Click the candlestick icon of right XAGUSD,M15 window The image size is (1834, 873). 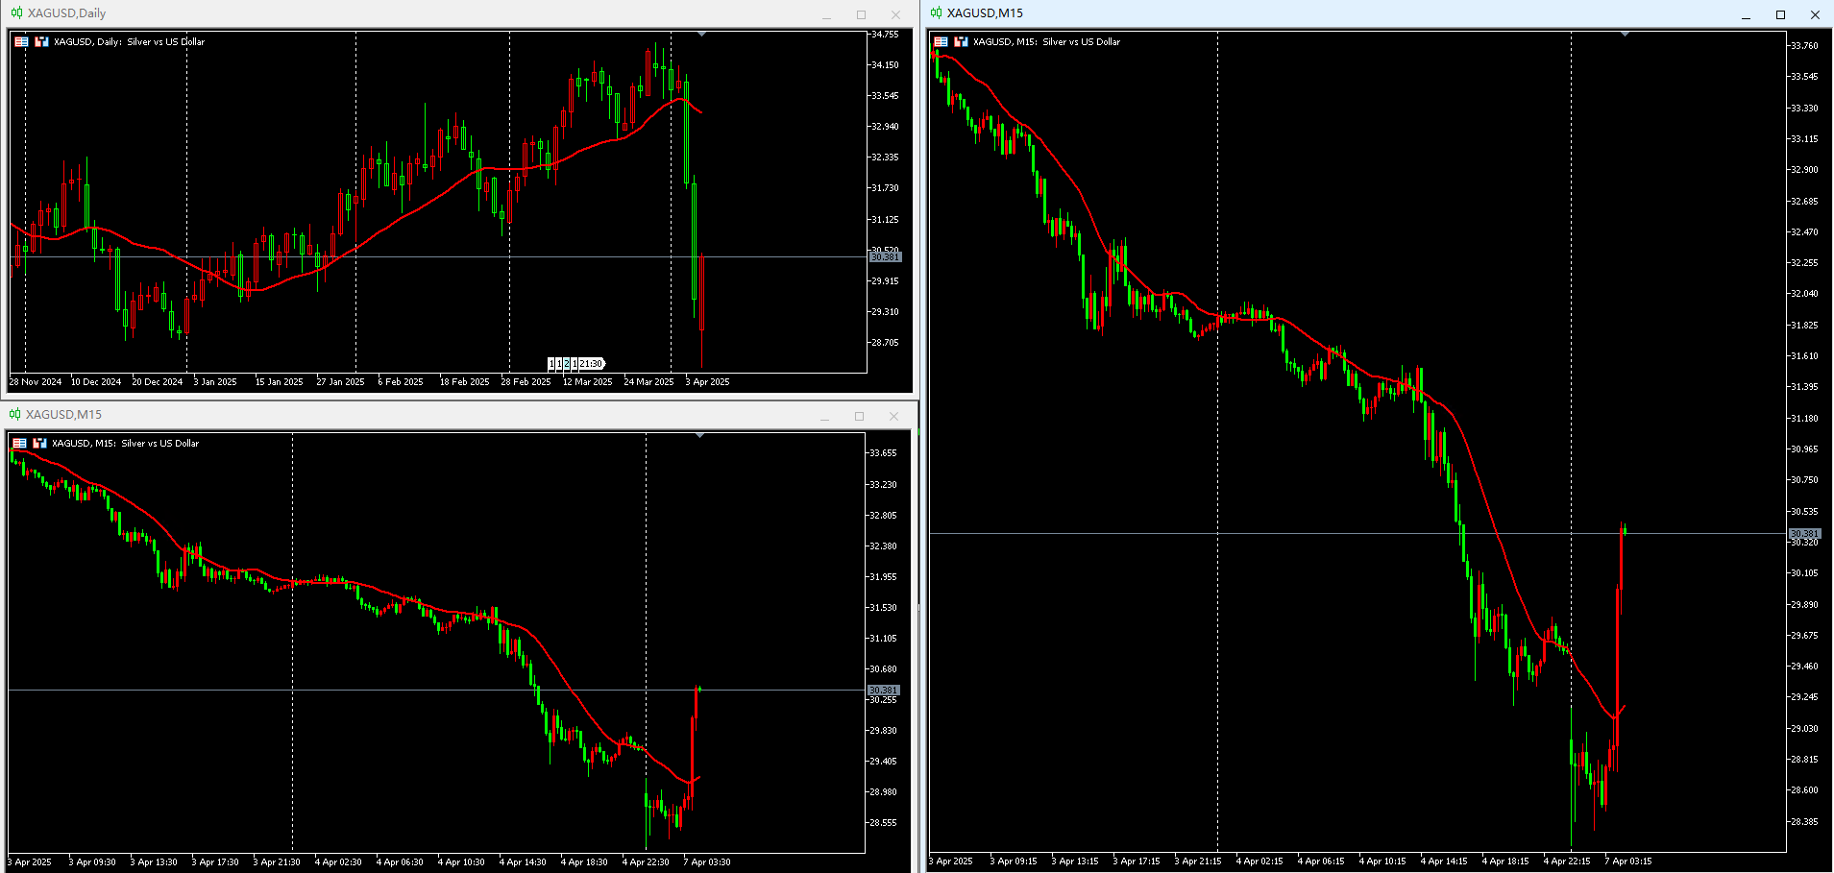pos(936,12)
